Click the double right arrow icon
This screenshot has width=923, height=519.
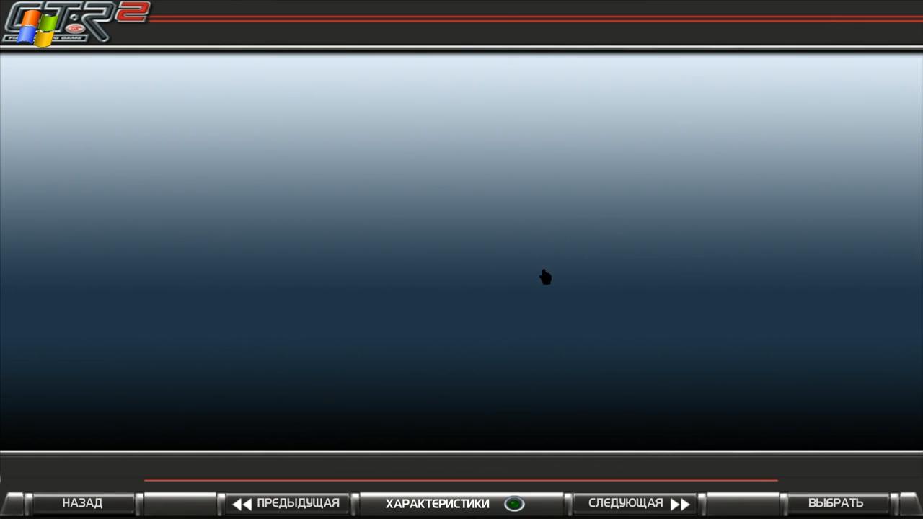click(x=680, y=504)
